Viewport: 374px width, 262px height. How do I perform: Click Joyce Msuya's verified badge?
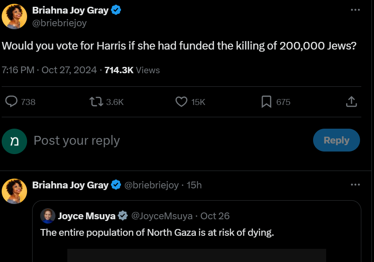click(123, 216)
